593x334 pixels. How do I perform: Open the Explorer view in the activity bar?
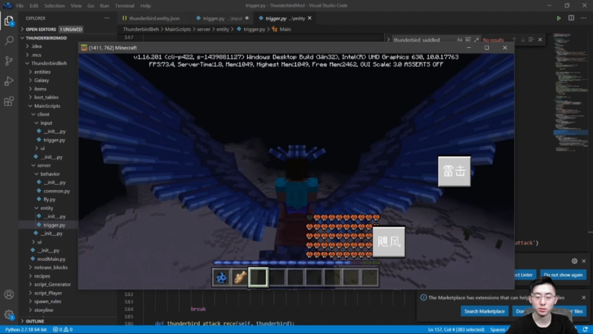pyautogui.click(x=9, y=21)
